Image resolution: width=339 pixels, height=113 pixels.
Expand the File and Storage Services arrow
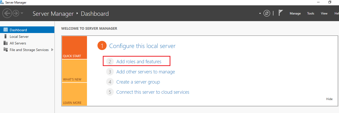click(x=52, y=50)
